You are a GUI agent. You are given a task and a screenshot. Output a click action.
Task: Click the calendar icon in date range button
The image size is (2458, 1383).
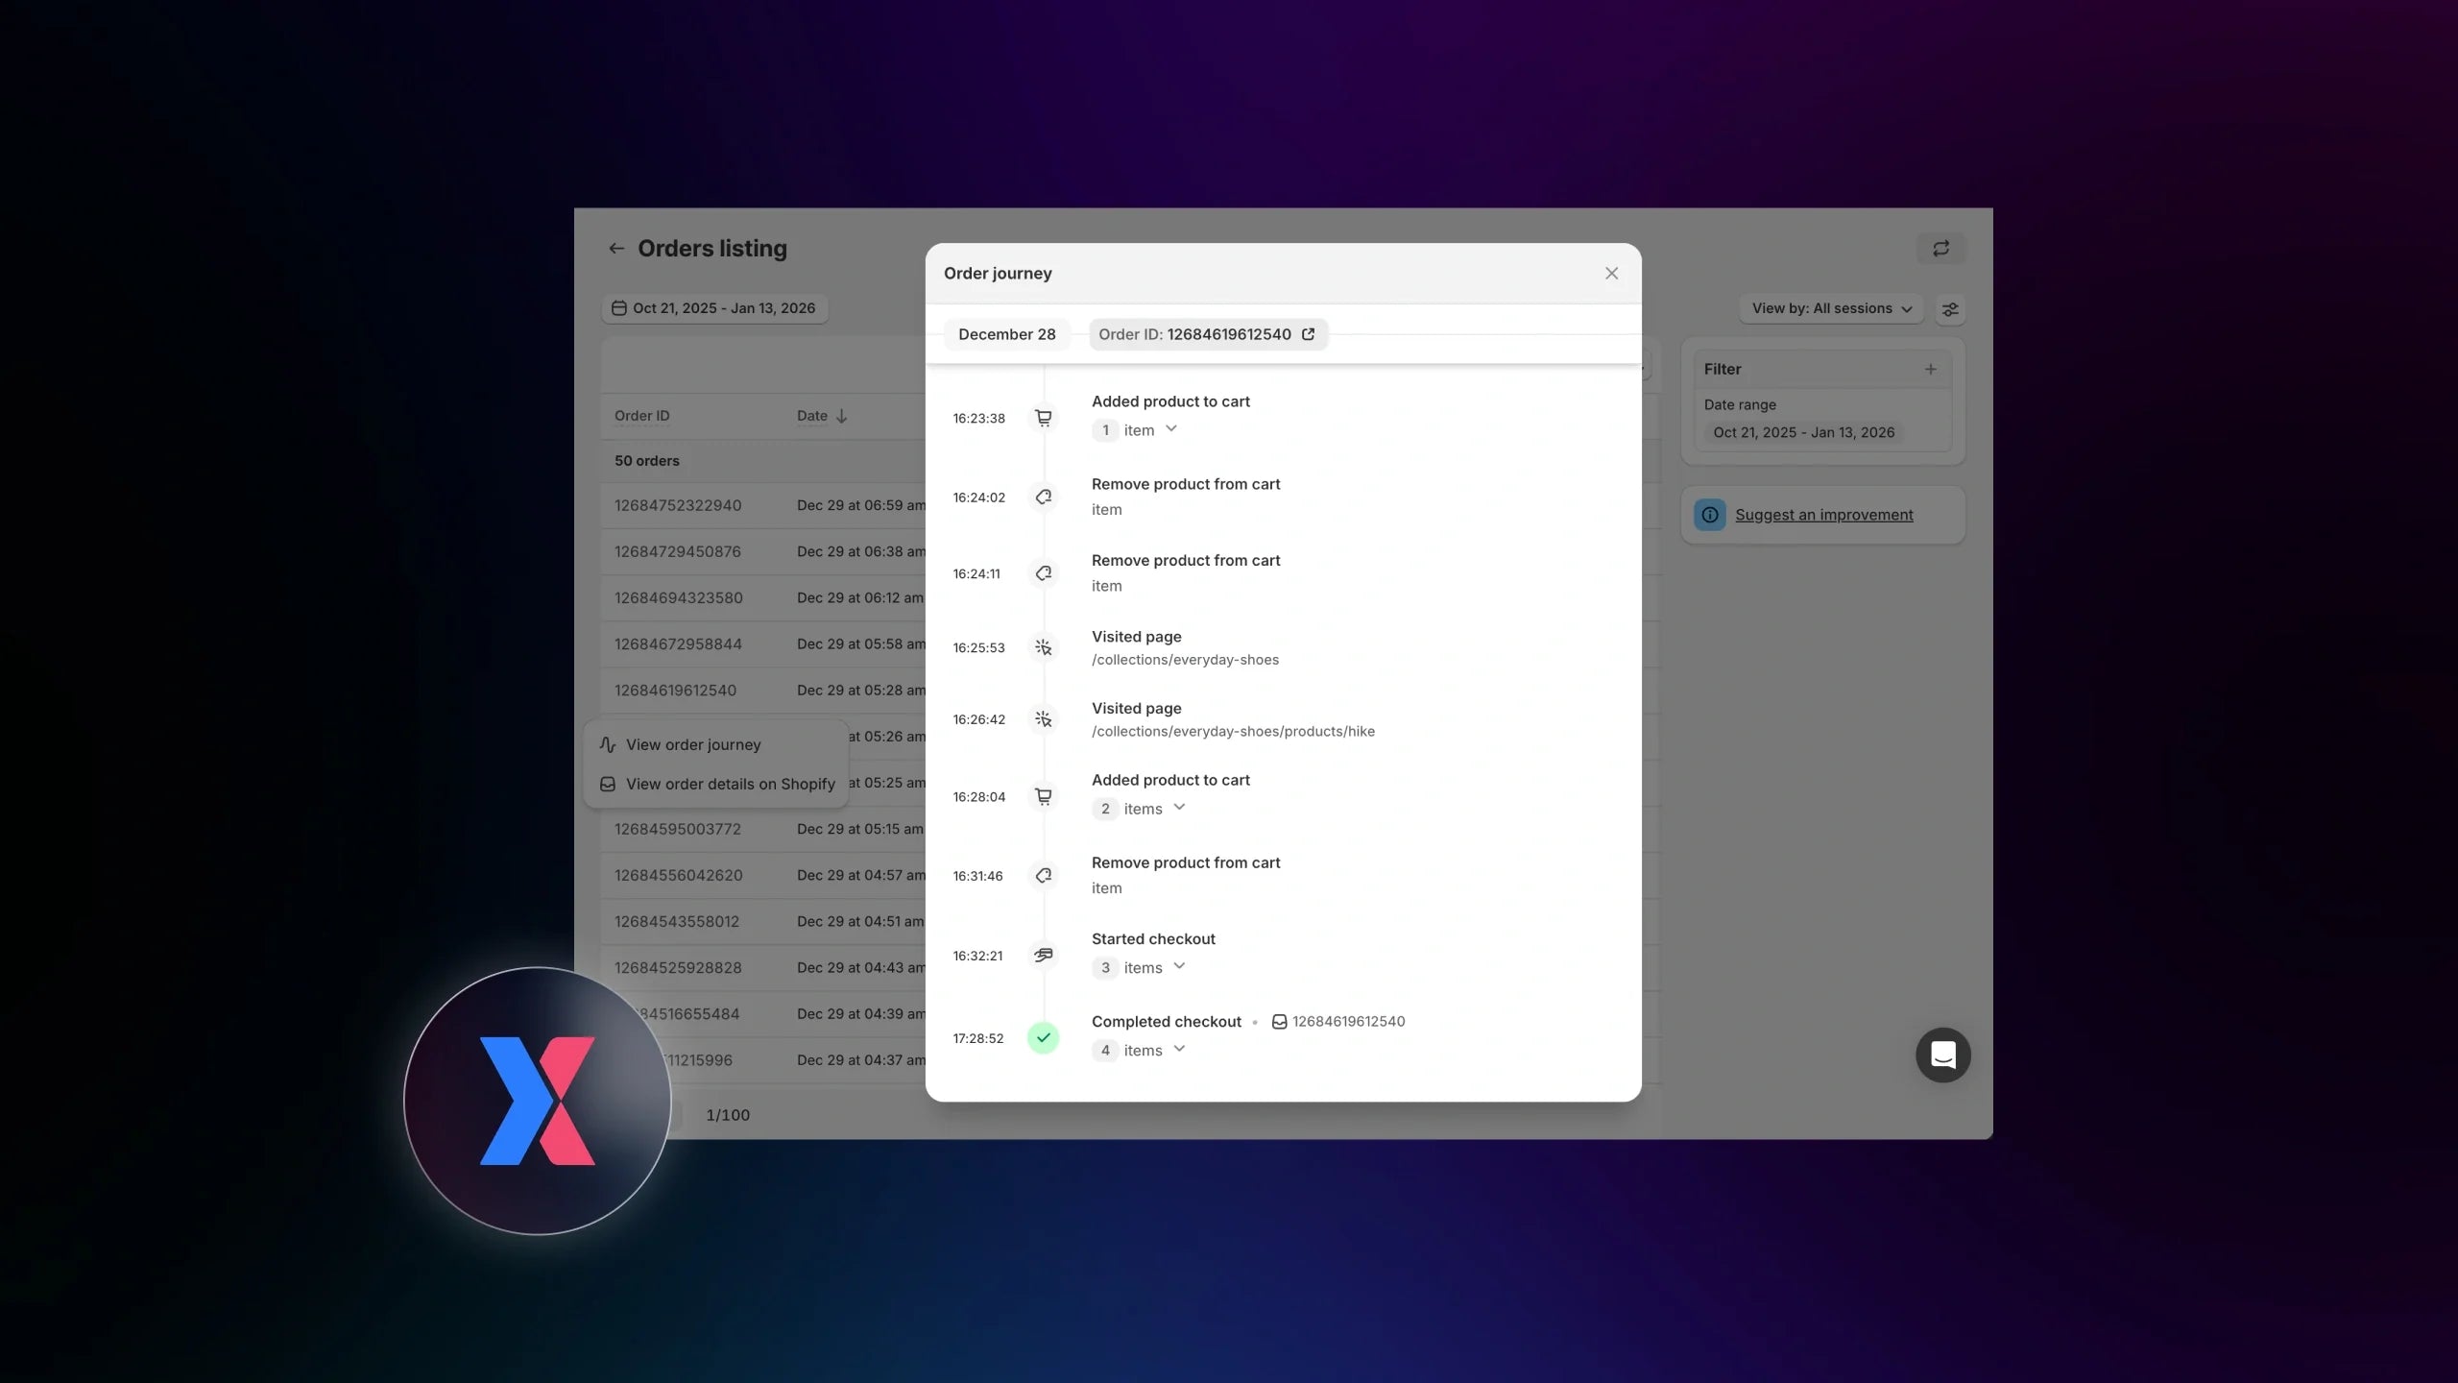click(x=619, y=308)
